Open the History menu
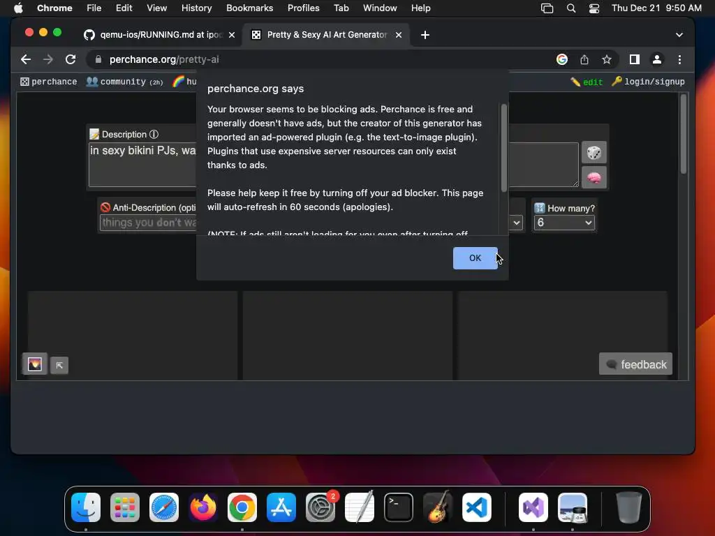 click(196, 8)
